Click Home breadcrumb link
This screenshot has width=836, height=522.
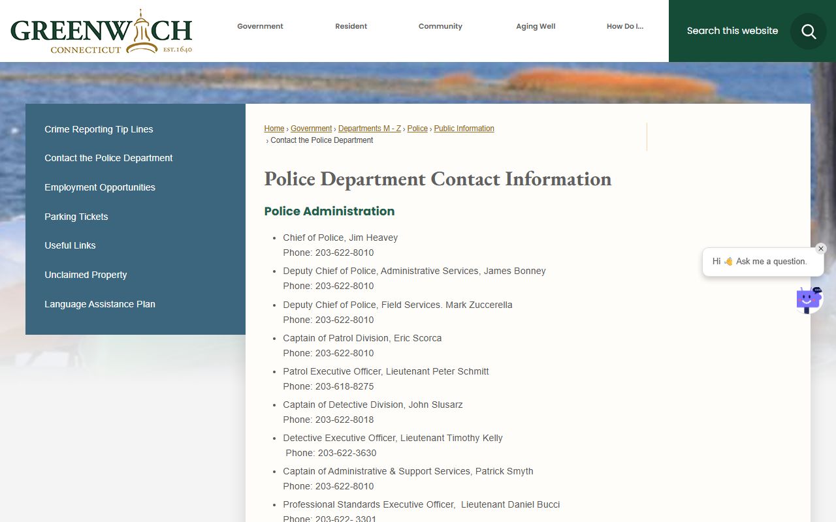274,129
